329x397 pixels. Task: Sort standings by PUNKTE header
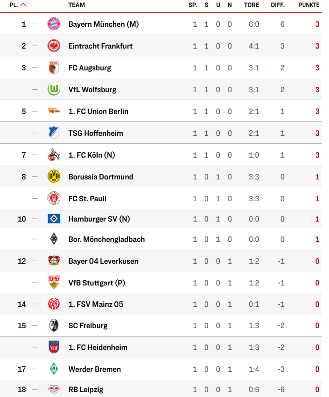click(x=309, y=5)
